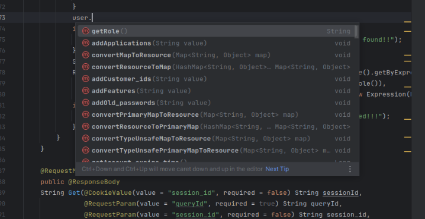
Task: Choose convertPrimaryMapToResource suggestion
Action: click(x=216, y=115)
